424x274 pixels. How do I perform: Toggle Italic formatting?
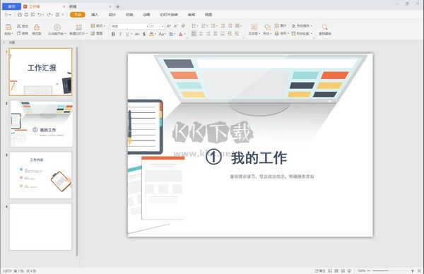(120, 34)
